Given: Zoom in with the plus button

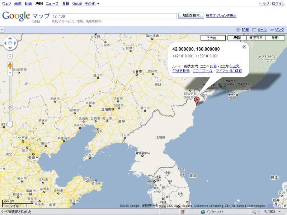Looking at the screenshot, I should click(10, 73).
